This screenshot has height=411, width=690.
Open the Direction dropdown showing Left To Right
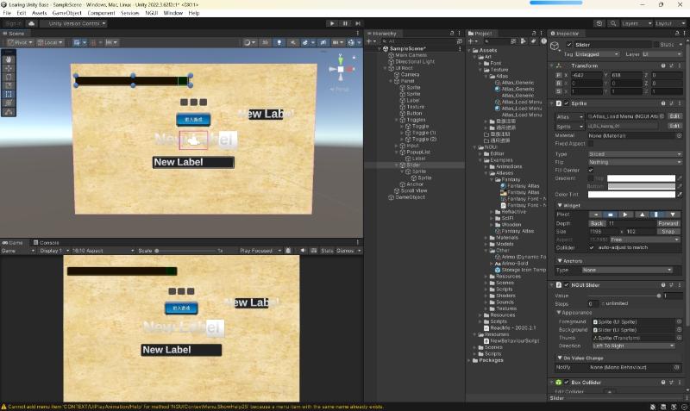[x=631, y=345]
